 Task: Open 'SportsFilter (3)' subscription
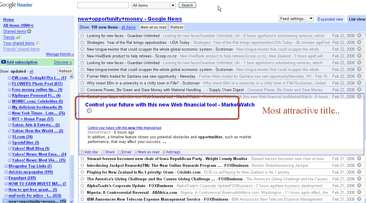pos(26,142)
